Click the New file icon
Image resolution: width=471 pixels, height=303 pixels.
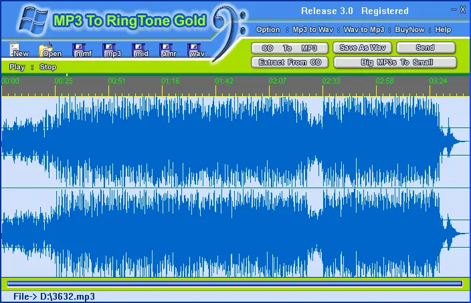[19, 50]
